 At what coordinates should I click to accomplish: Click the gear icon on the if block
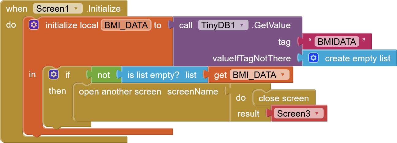coord(54,74)
